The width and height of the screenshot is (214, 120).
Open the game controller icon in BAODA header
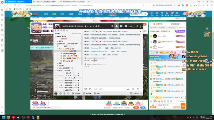pos(126,26)
